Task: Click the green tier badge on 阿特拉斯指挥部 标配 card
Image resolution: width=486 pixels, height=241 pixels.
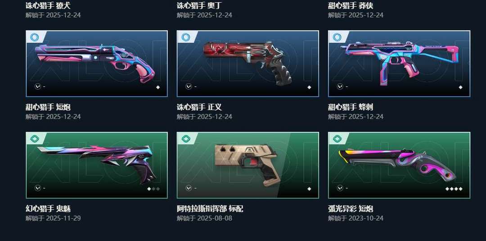Action: point(186,139)
